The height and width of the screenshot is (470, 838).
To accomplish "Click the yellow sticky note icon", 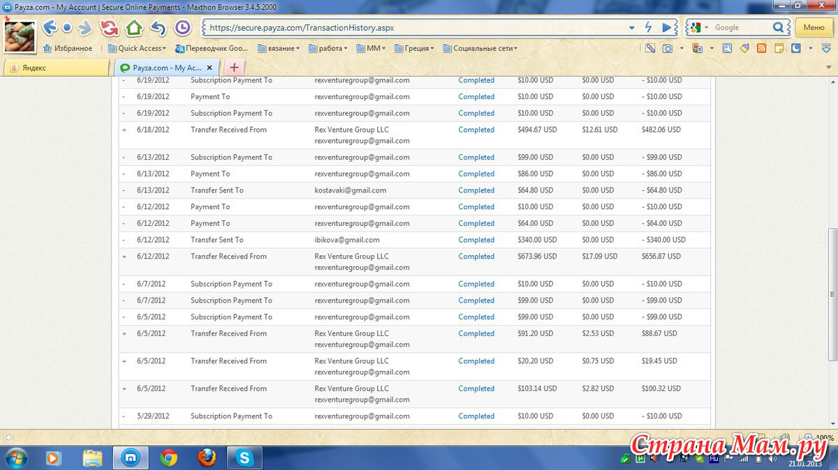I will [x=778, y=48].
